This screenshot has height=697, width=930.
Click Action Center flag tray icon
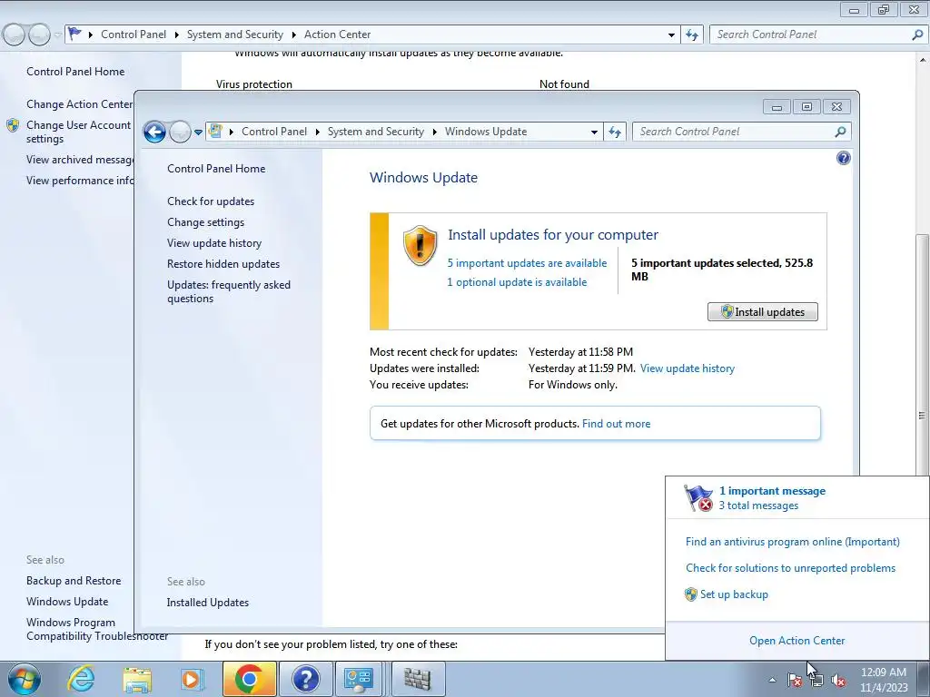point(794,680)
